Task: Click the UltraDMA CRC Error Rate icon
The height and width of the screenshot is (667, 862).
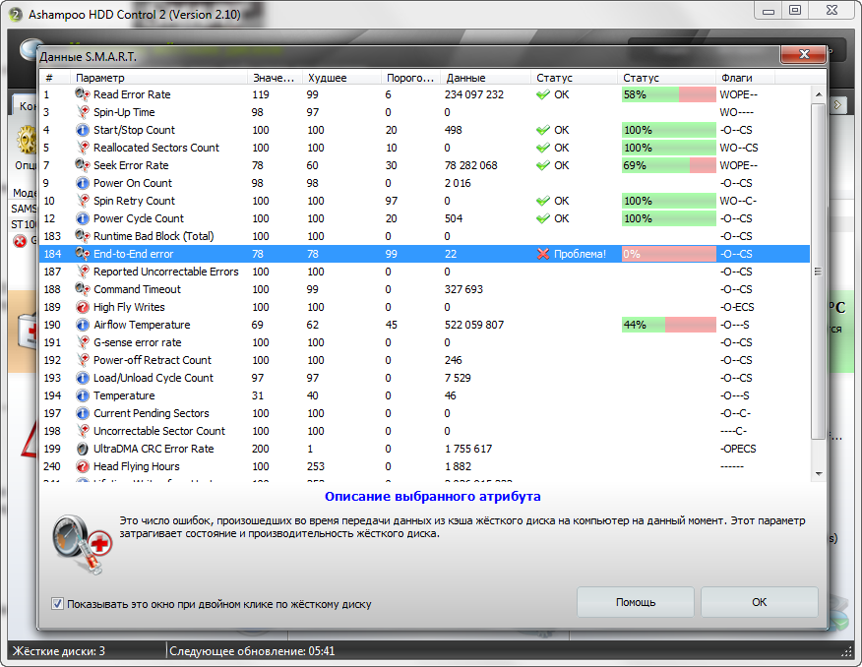Action: coord(83,449)
